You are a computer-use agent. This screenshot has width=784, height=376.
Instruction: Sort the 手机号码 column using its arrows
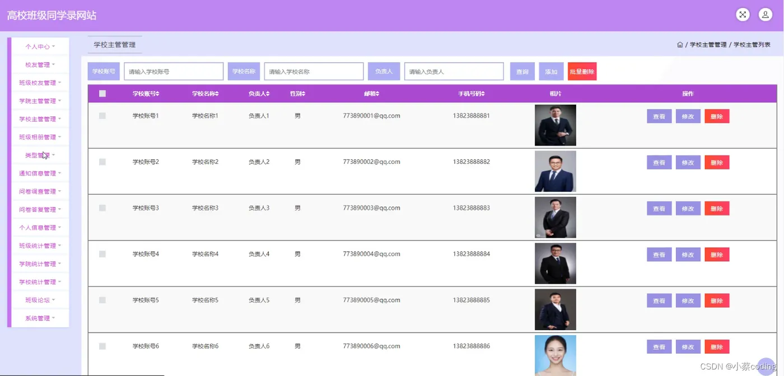point(483,93)
